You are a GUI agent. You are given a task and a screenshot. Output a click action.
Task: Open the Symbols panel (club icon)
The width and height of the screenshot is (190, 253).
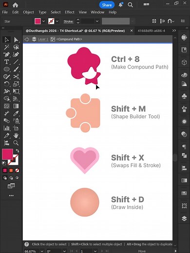184,96
